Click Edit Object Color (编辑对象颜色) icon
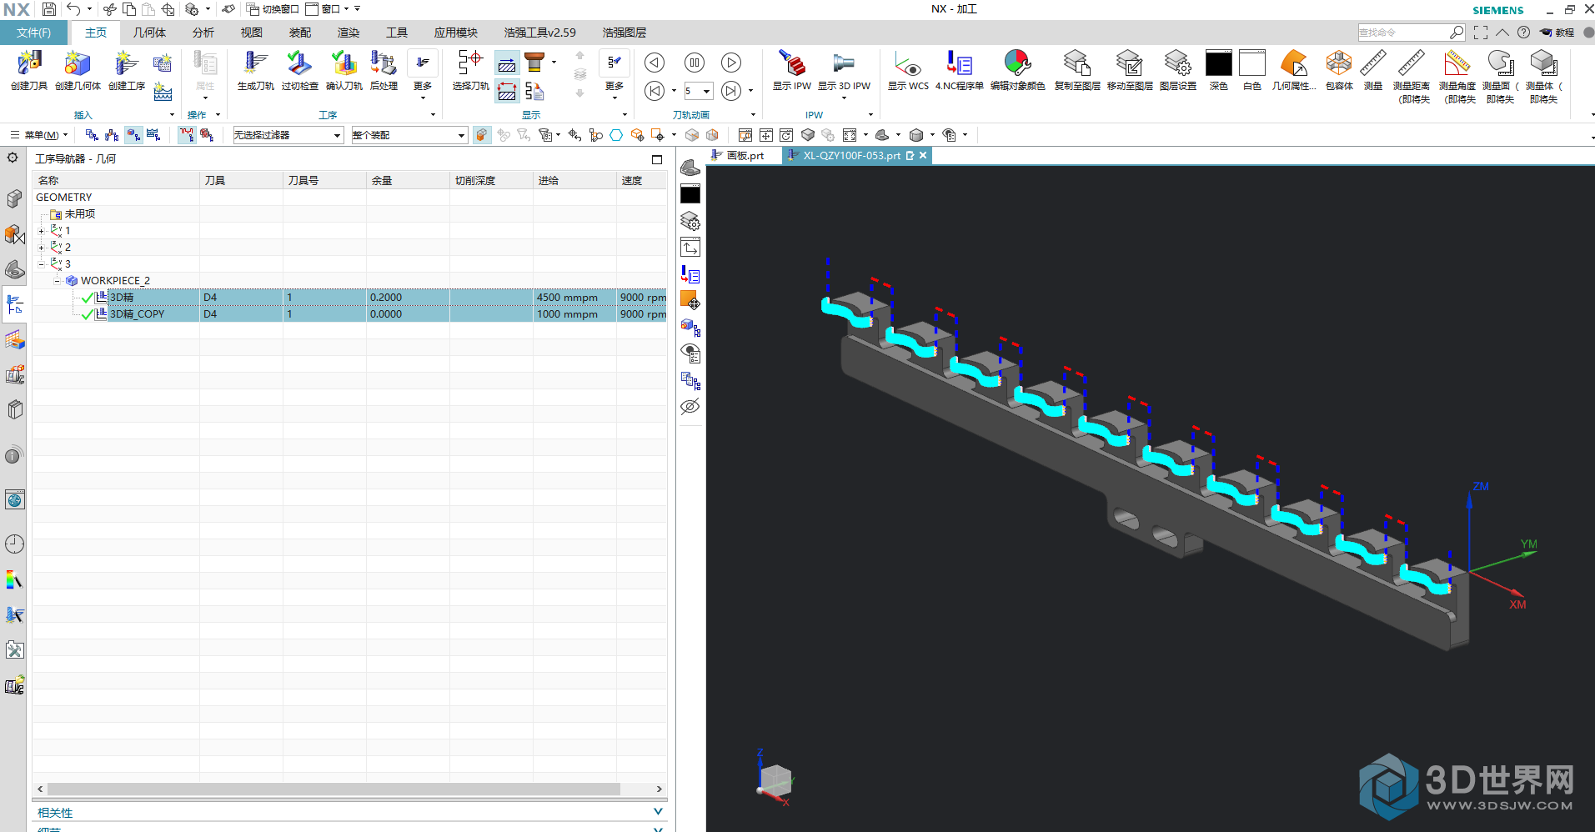 click(1017, 64)
